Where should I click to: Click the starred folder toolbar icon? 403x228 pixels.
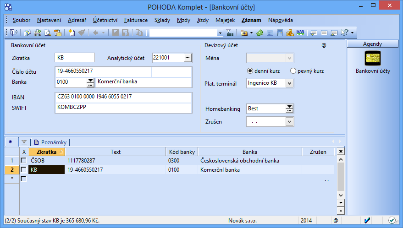point(244,33)
